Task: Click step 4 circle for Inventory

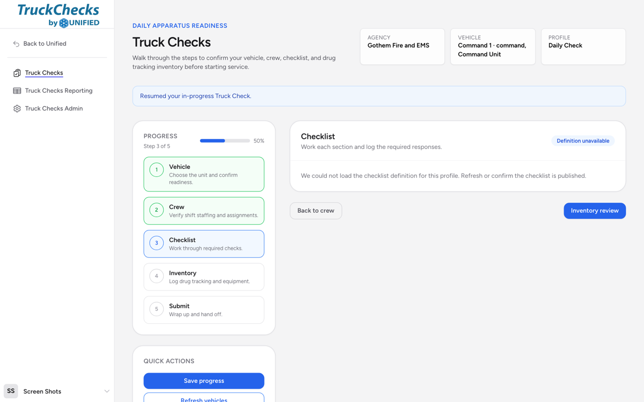Action: (157, 276)
